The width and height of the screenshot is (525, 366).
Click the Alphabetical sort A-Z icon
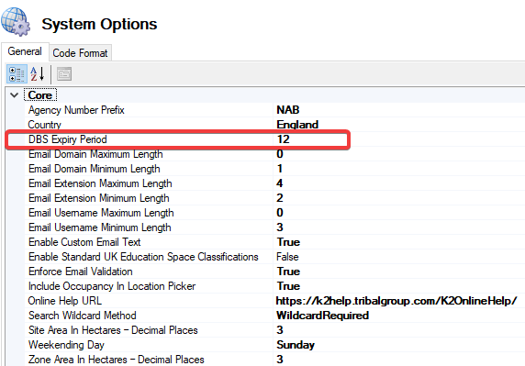(37, 74)
